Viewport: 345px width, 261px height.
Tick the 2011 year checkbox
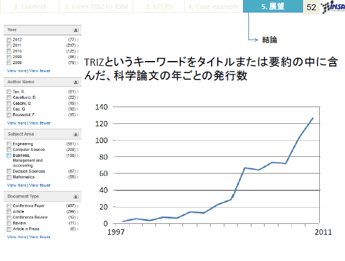click(9, 45)
